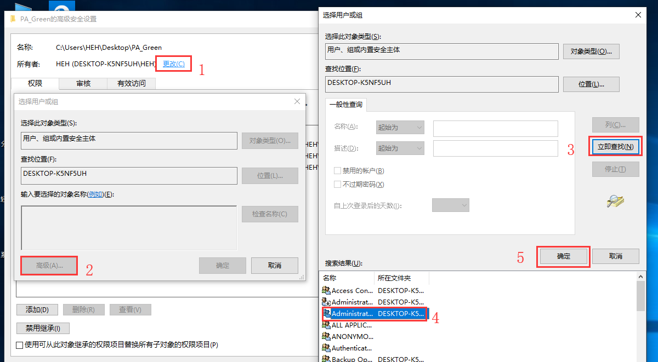Focus the 名称(A) text input field

(496, 128)
